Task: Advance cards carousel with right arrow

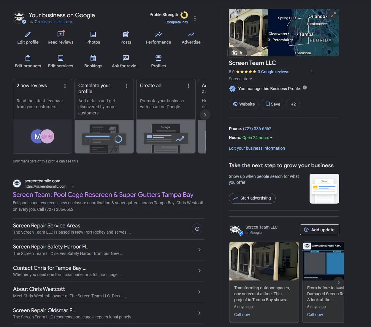Action: [x=205, y=115]
